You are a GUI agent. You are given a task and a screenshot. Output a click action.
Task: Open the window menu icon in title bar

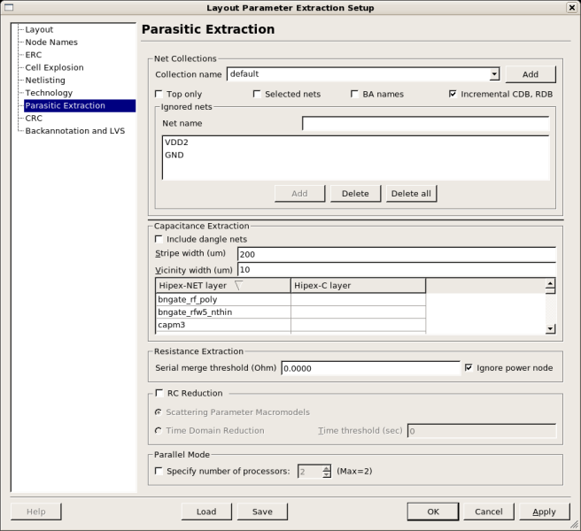click(8, 8)
